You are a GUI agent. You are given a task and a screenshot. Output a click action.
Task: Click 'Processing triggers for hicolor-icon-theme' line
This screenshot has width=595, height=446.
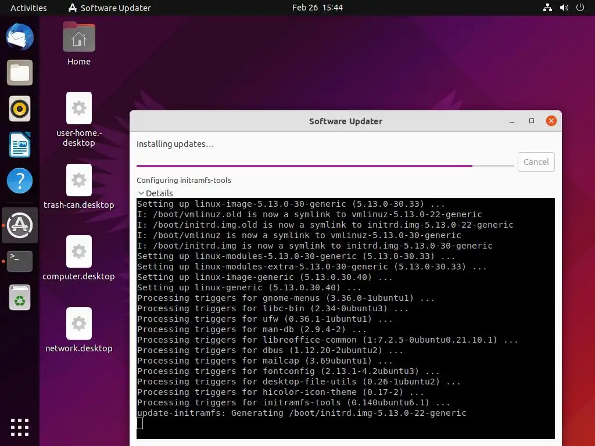coord(281,392)
